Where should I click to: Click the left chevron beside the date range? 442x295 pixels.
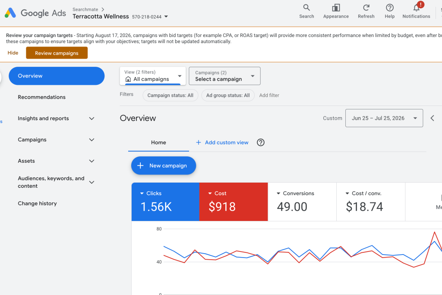(433, 118)
